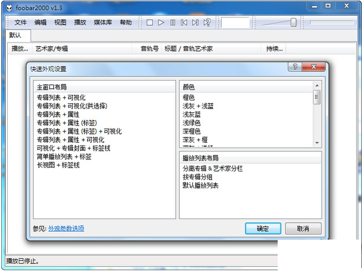Click the 取消 button
The image size is (363, 272).
click(303, 229)
